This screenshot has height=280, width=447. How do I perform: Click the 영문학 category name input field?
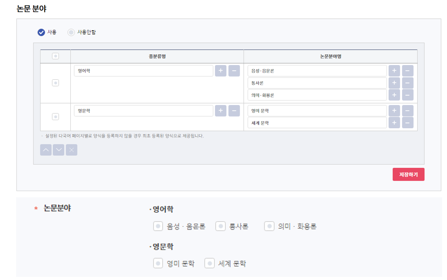coord(143,111)
